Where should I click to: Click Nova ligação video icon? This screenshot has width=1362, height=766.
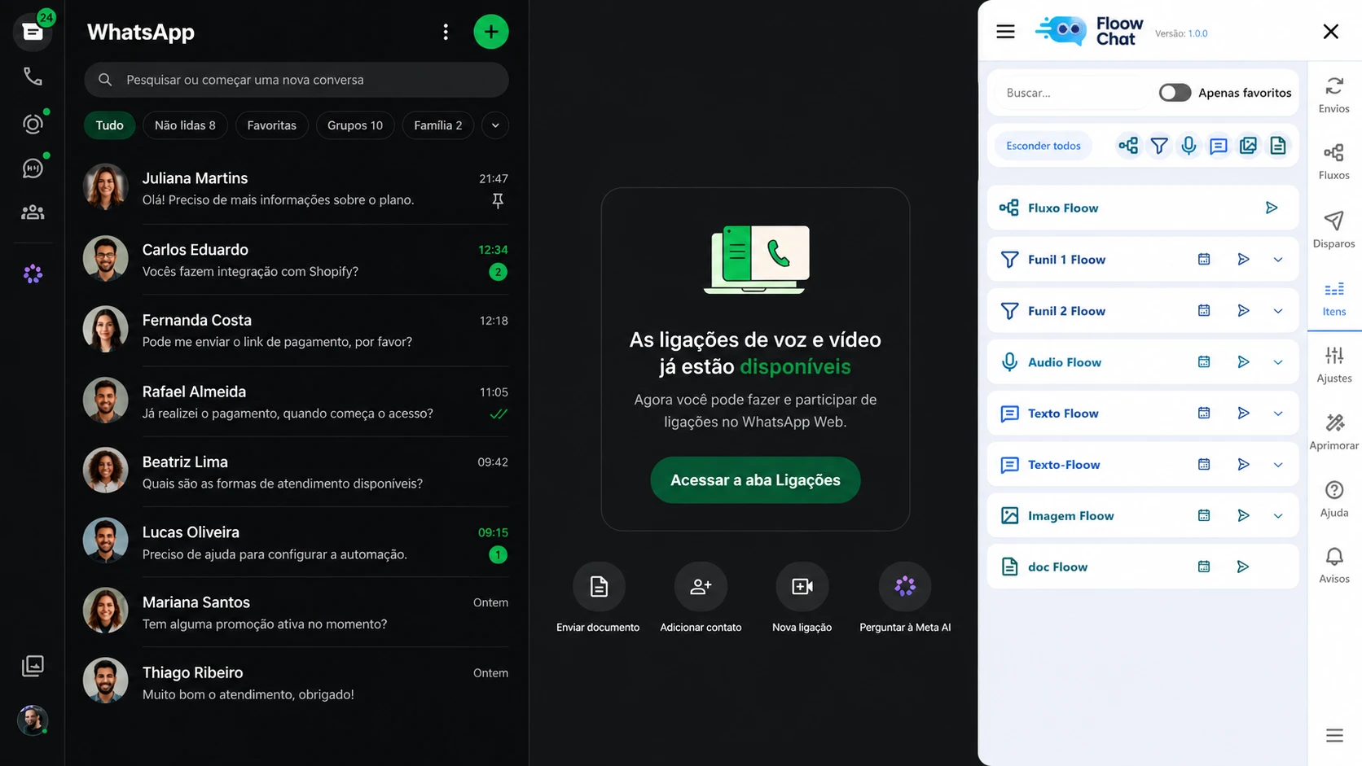[x=802, y=586]
